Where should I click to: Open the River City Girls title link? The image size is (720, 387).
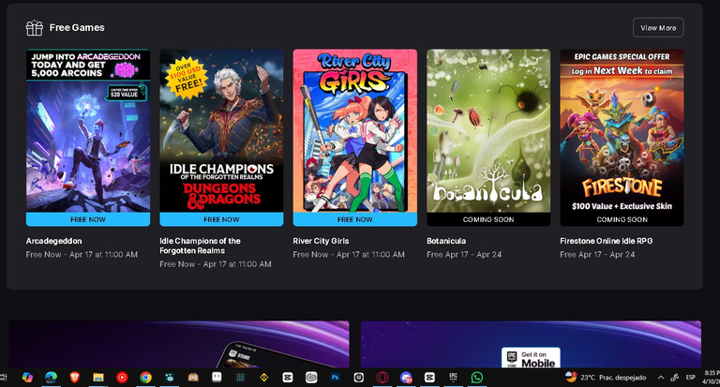[321, 241]
